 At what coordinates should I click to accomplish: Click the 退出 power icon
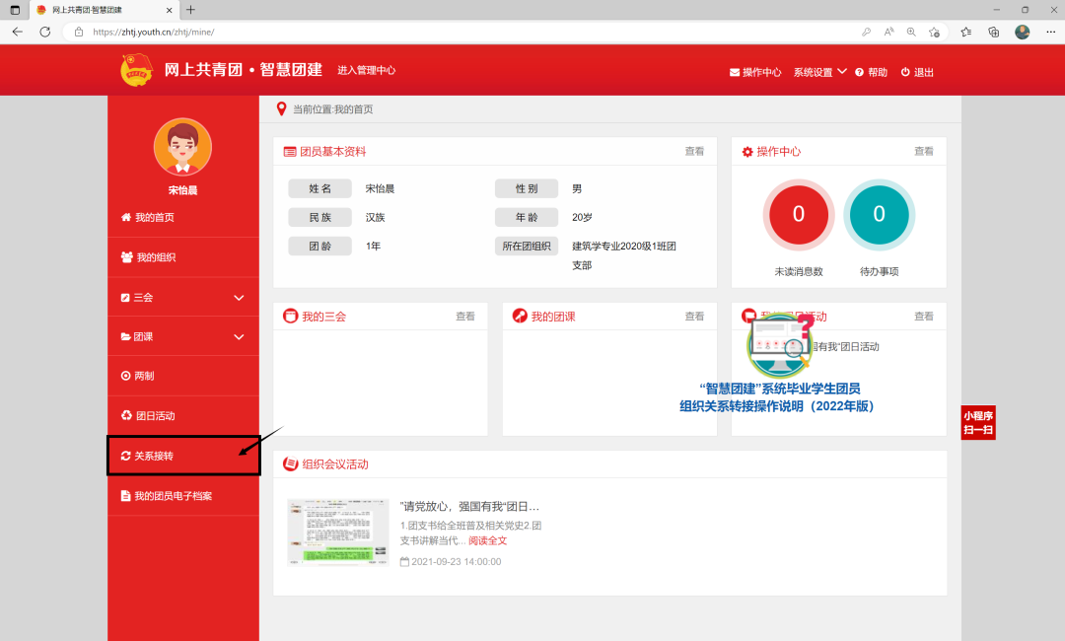pyautogui.click(x=905, y=72)
